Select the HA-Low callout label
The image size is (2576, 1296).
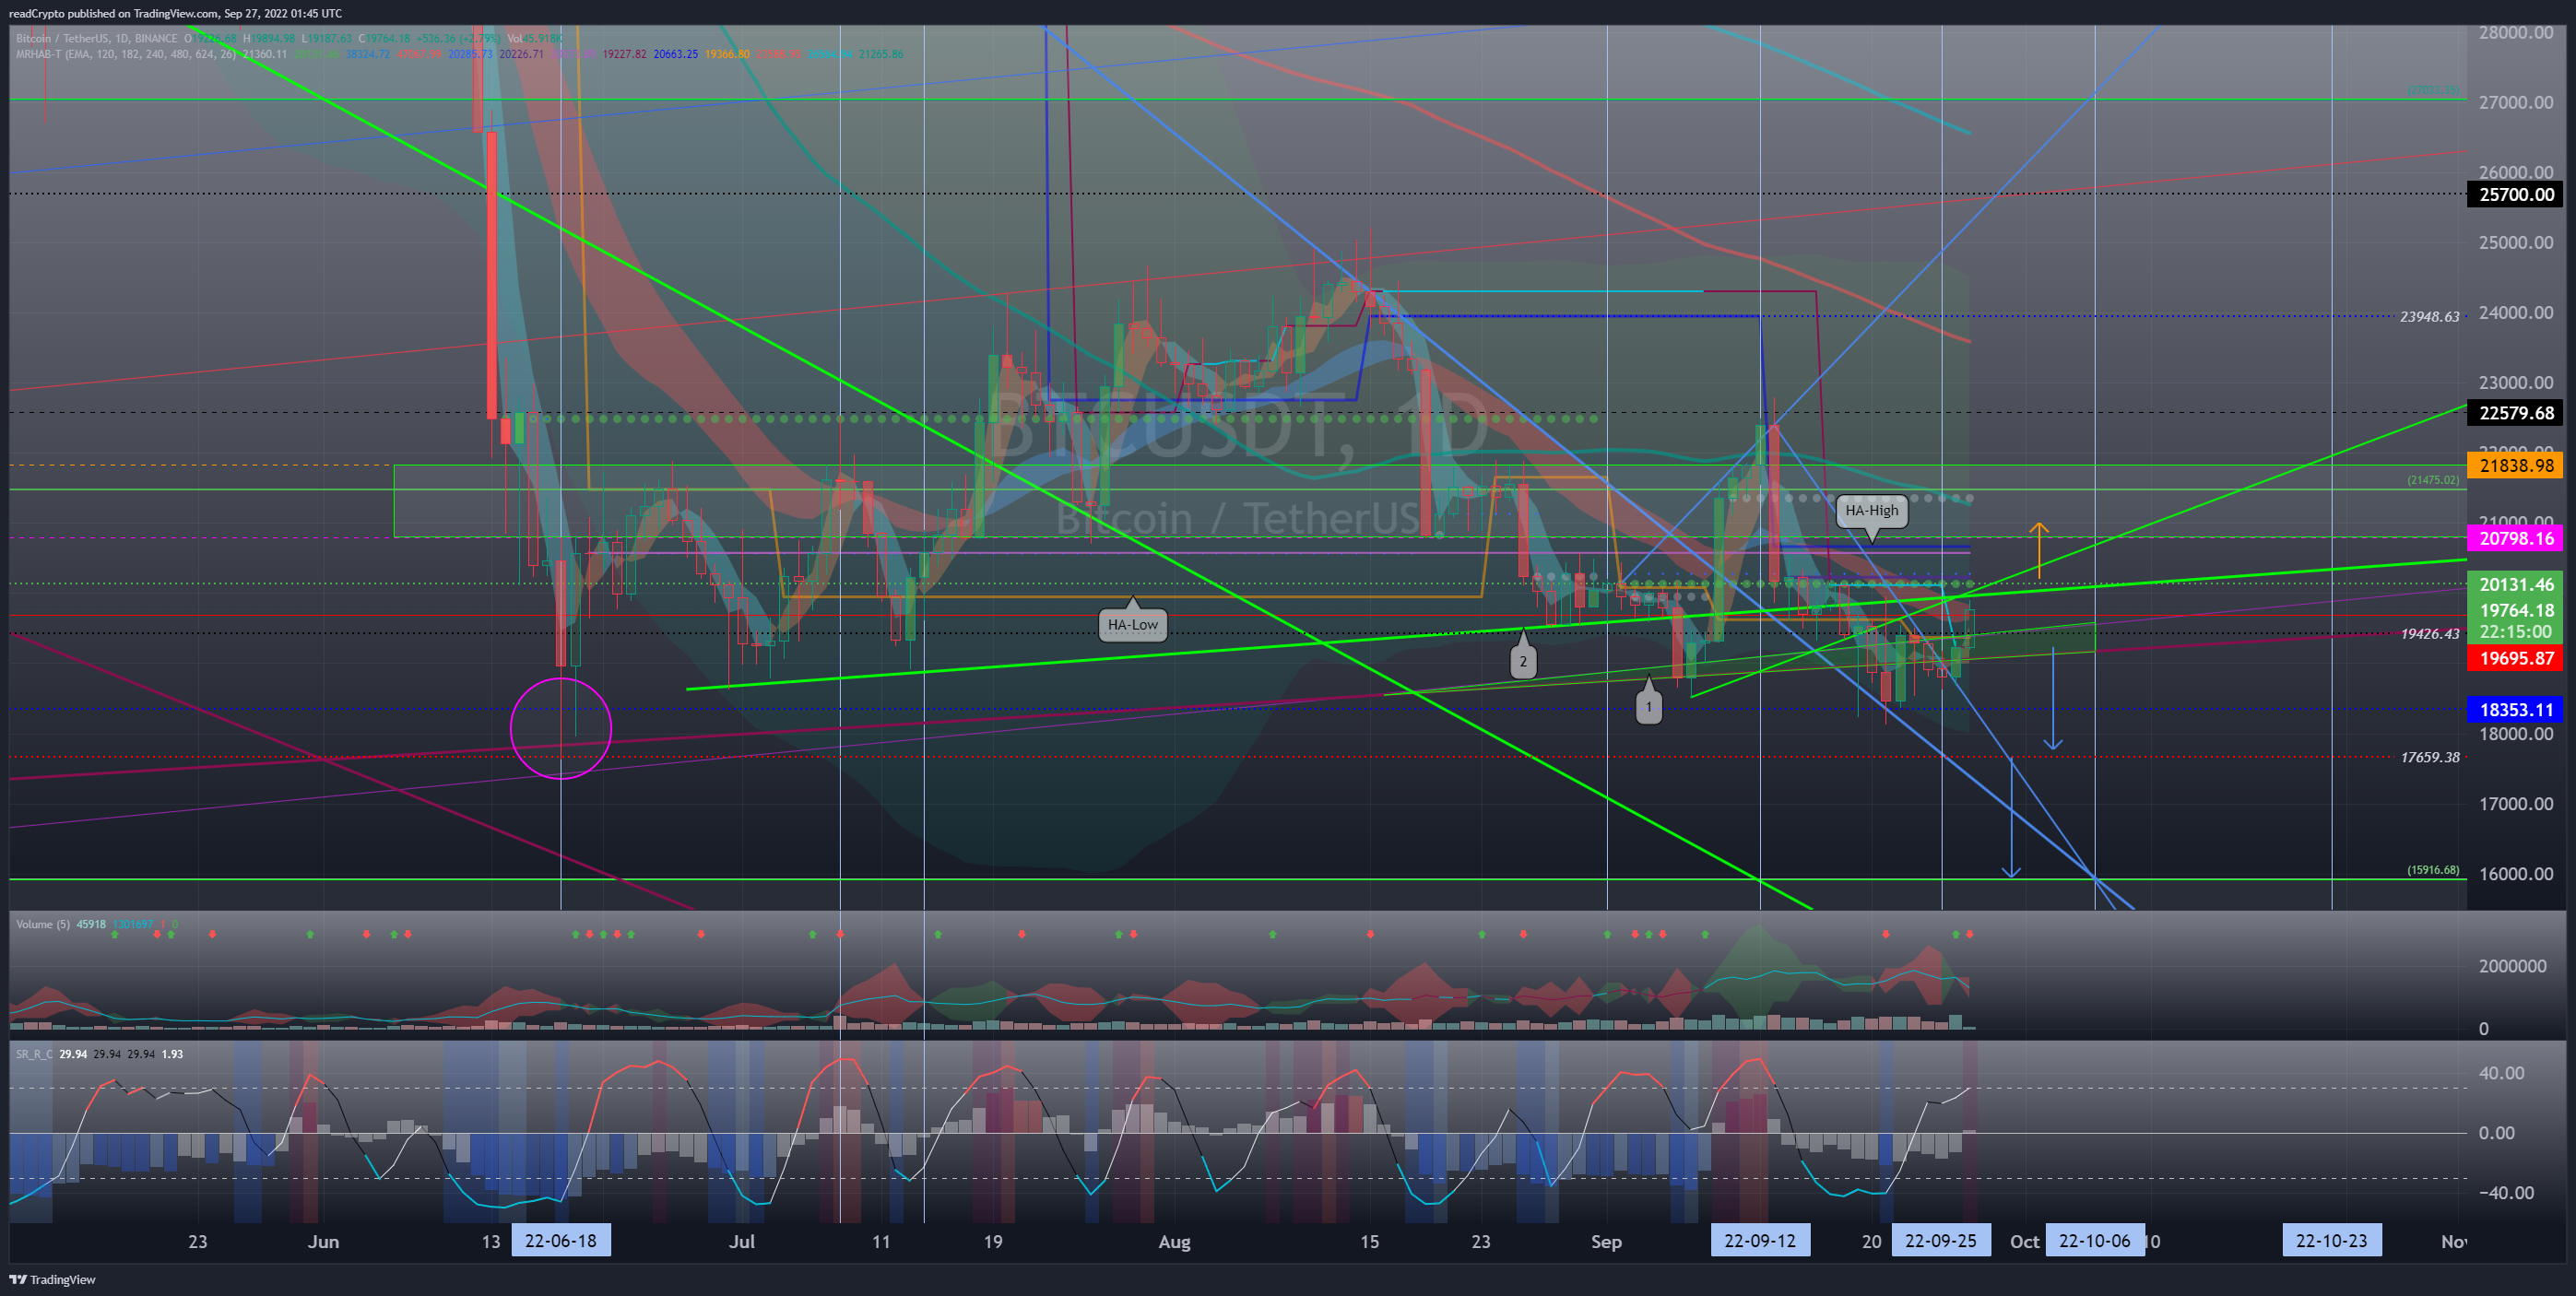1132,625
